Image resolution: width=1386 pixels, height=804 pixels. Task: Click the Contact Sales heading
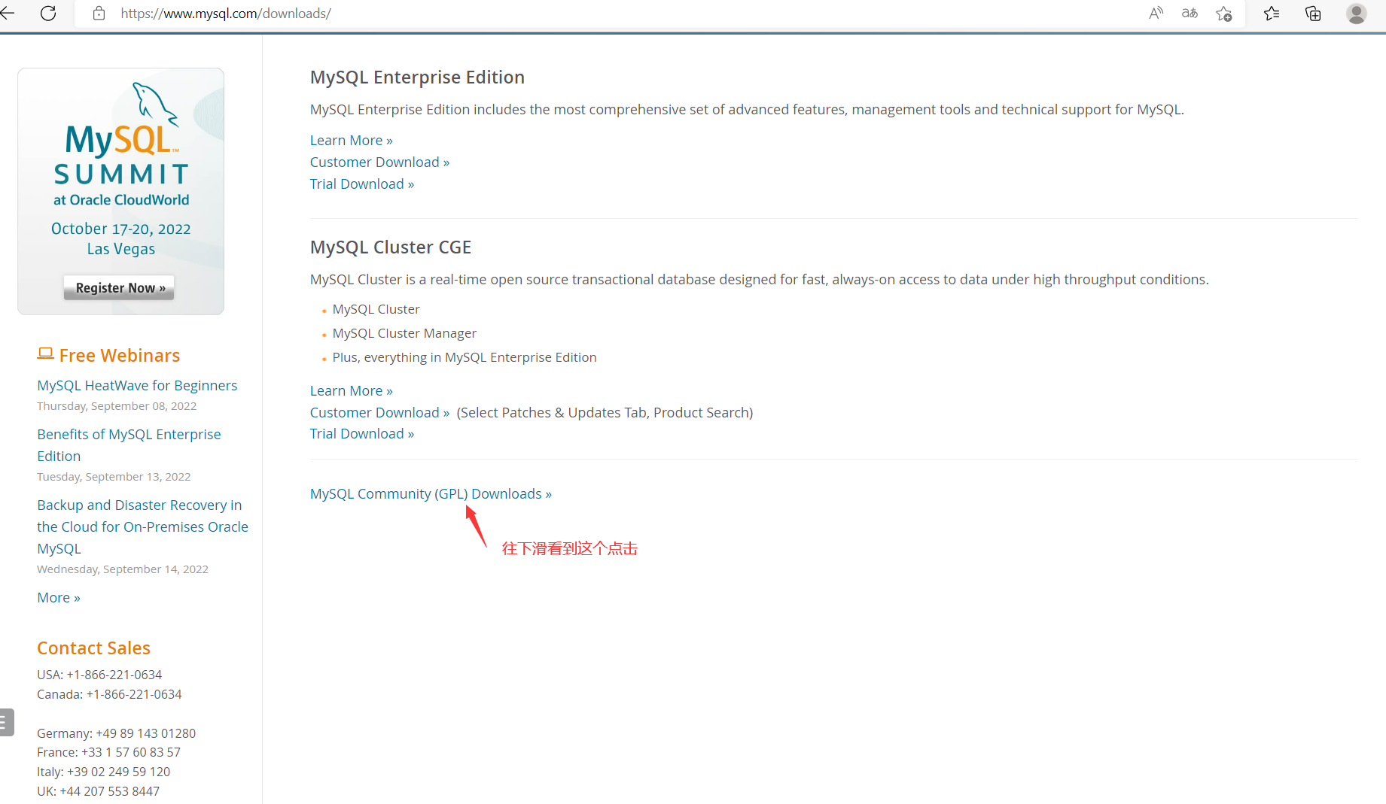94,648
